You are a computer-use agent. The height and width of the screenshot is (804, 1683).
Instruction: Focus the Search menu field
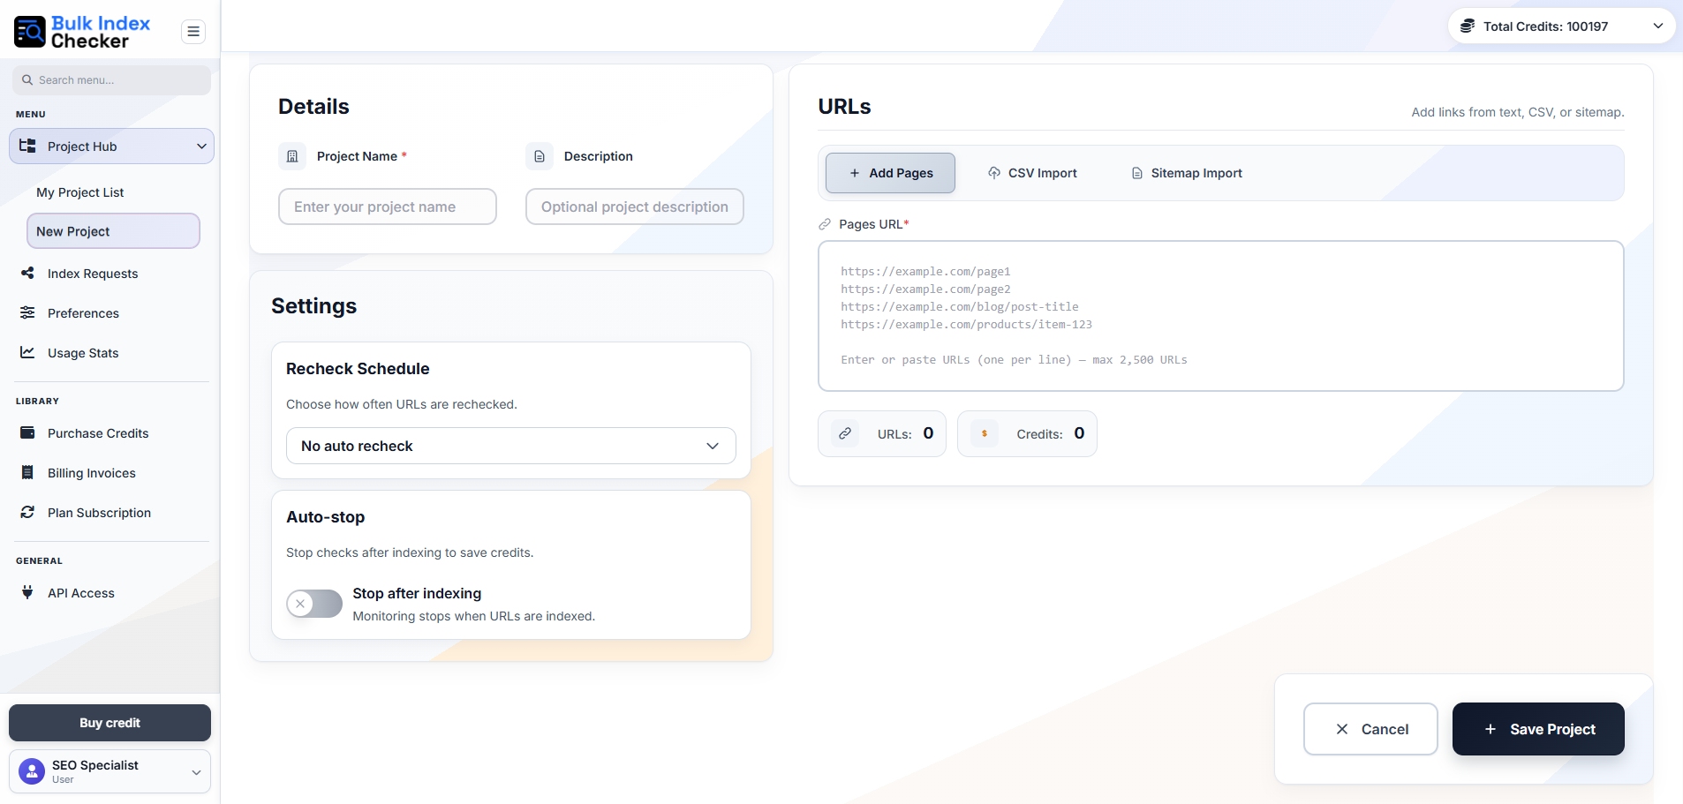pos(111,80)
